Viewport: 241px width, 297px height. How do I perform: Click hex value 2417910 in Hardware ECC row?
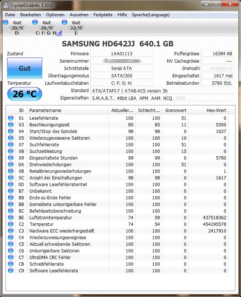217,231
